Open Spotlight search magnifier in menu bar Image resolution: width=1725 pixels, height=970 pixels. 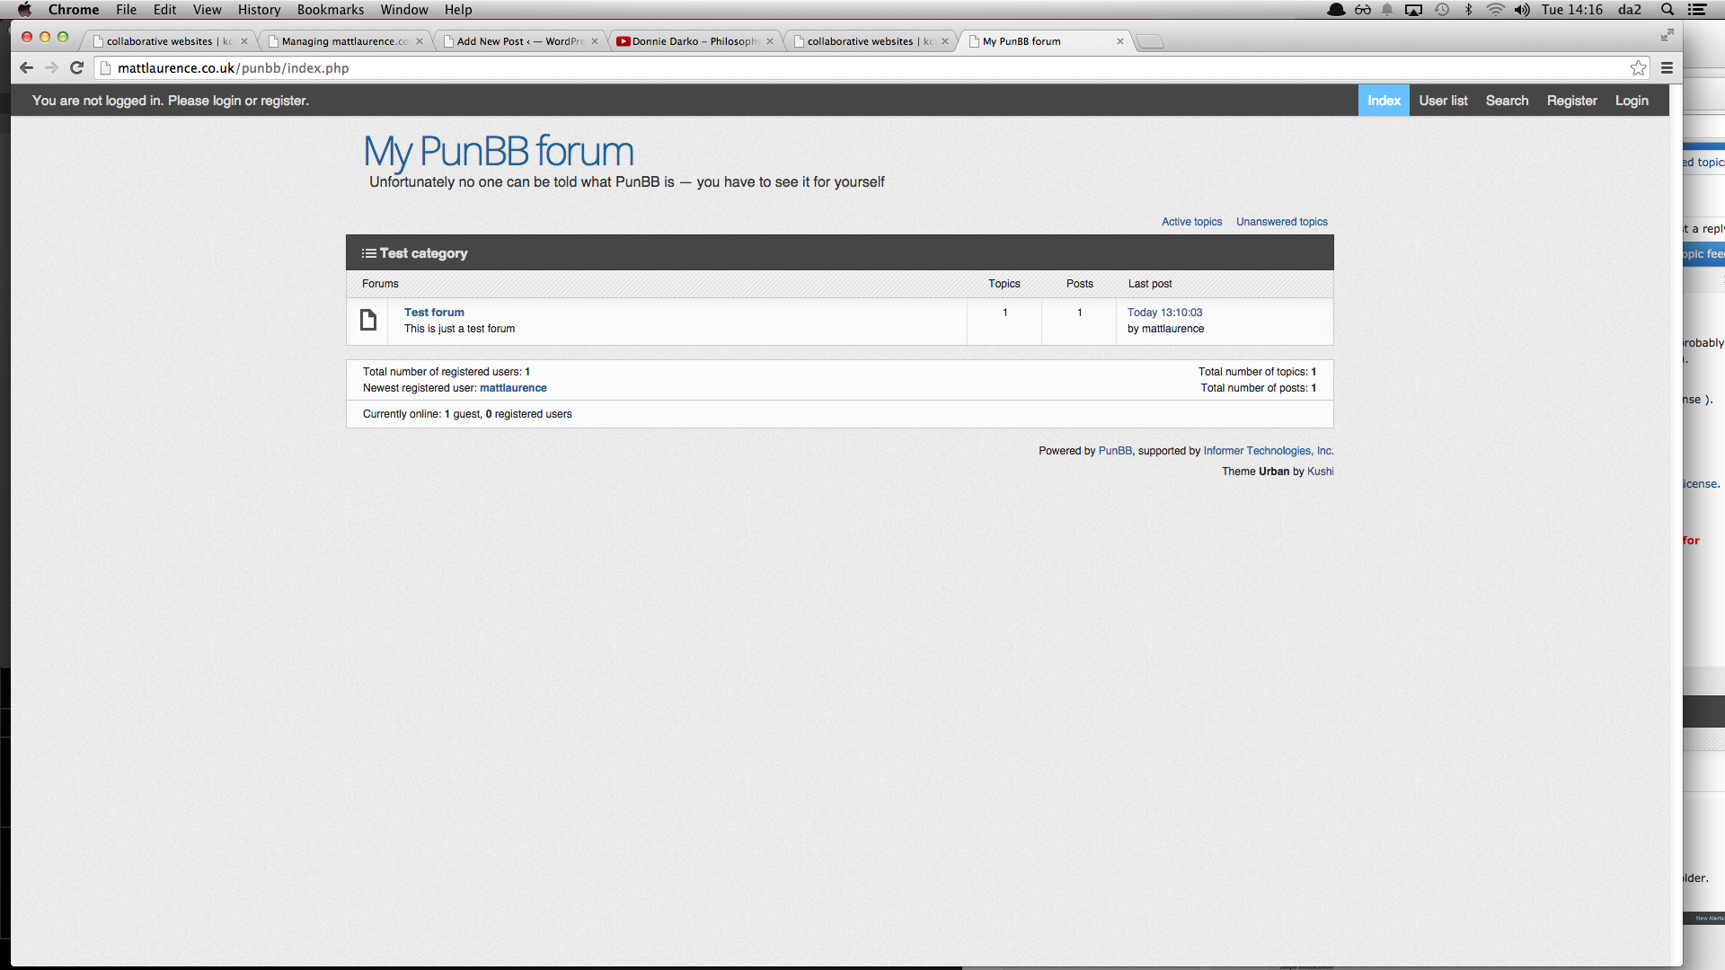click(1667, 10)
